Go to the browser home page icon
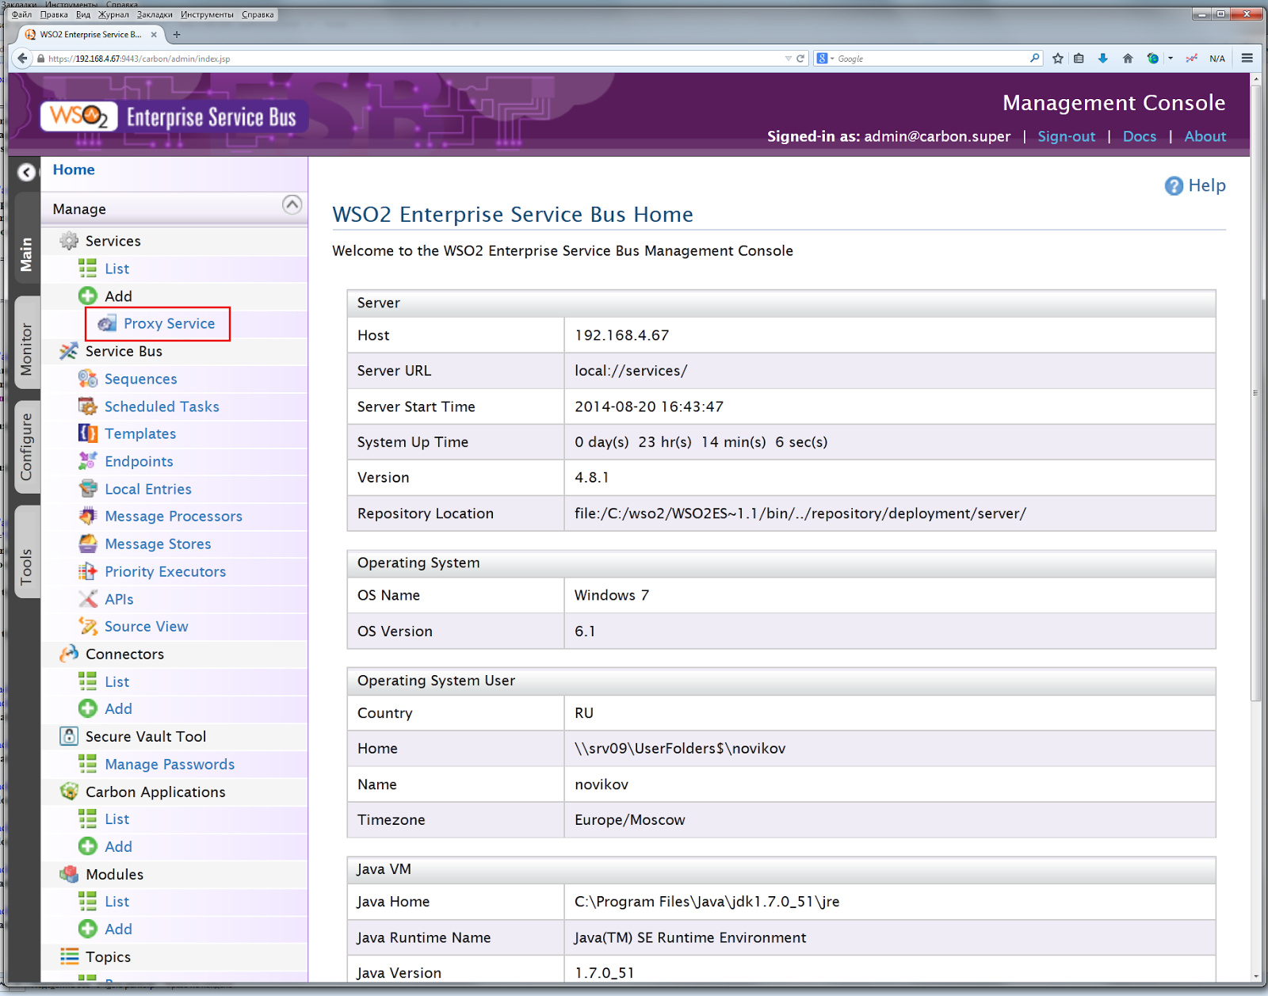 pos(1127,58)
